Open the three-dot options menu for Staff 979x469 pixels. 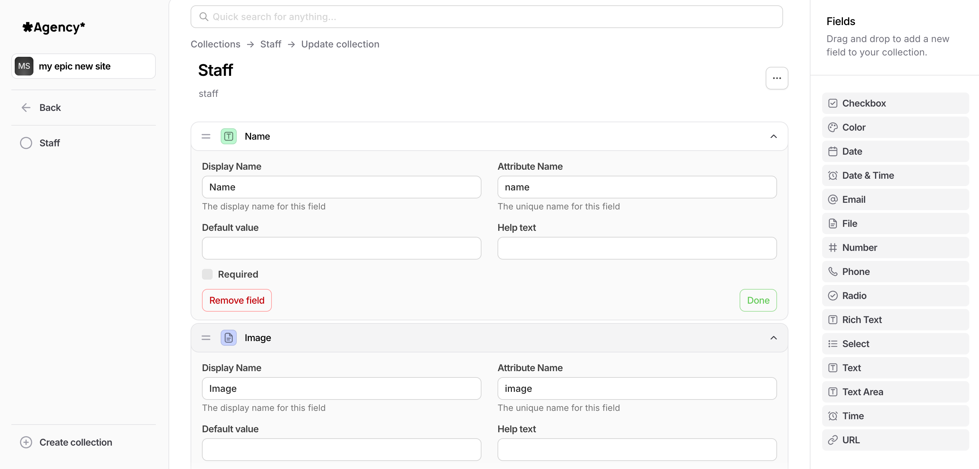point(776,78)
